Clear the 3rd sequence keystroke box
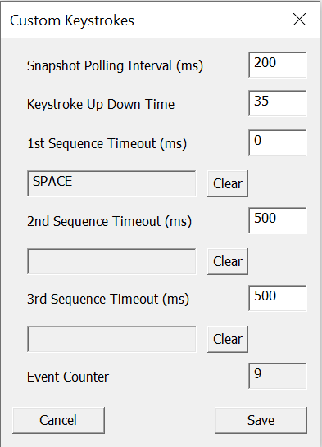The width and height of the screenshot is (322, 447). click(x=228, y=339)
